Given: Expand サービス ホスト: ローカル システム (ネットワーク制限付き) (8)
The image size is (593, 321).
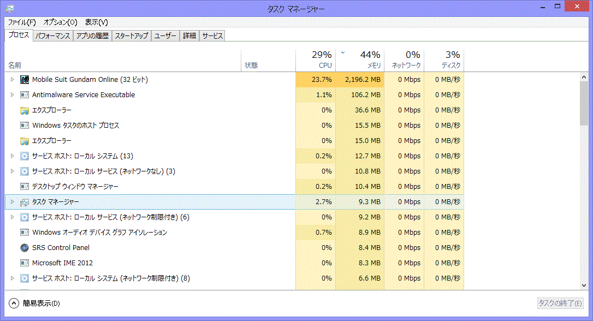Looking at the screenshot, I should click(x=13, y=278).
